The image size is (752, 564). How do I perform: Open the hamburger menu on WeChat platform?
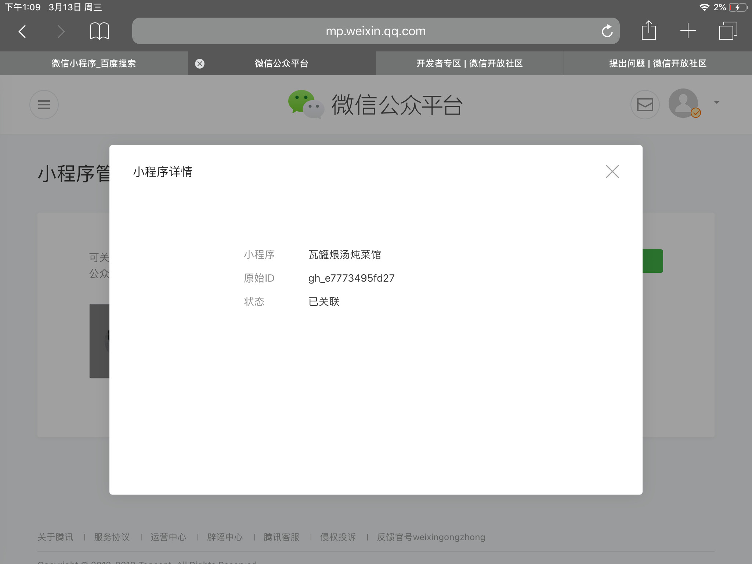[44, 105]
